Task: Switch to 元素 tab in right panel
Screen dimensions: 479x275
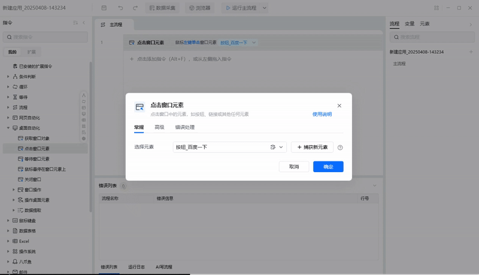Action: [425, 24]
